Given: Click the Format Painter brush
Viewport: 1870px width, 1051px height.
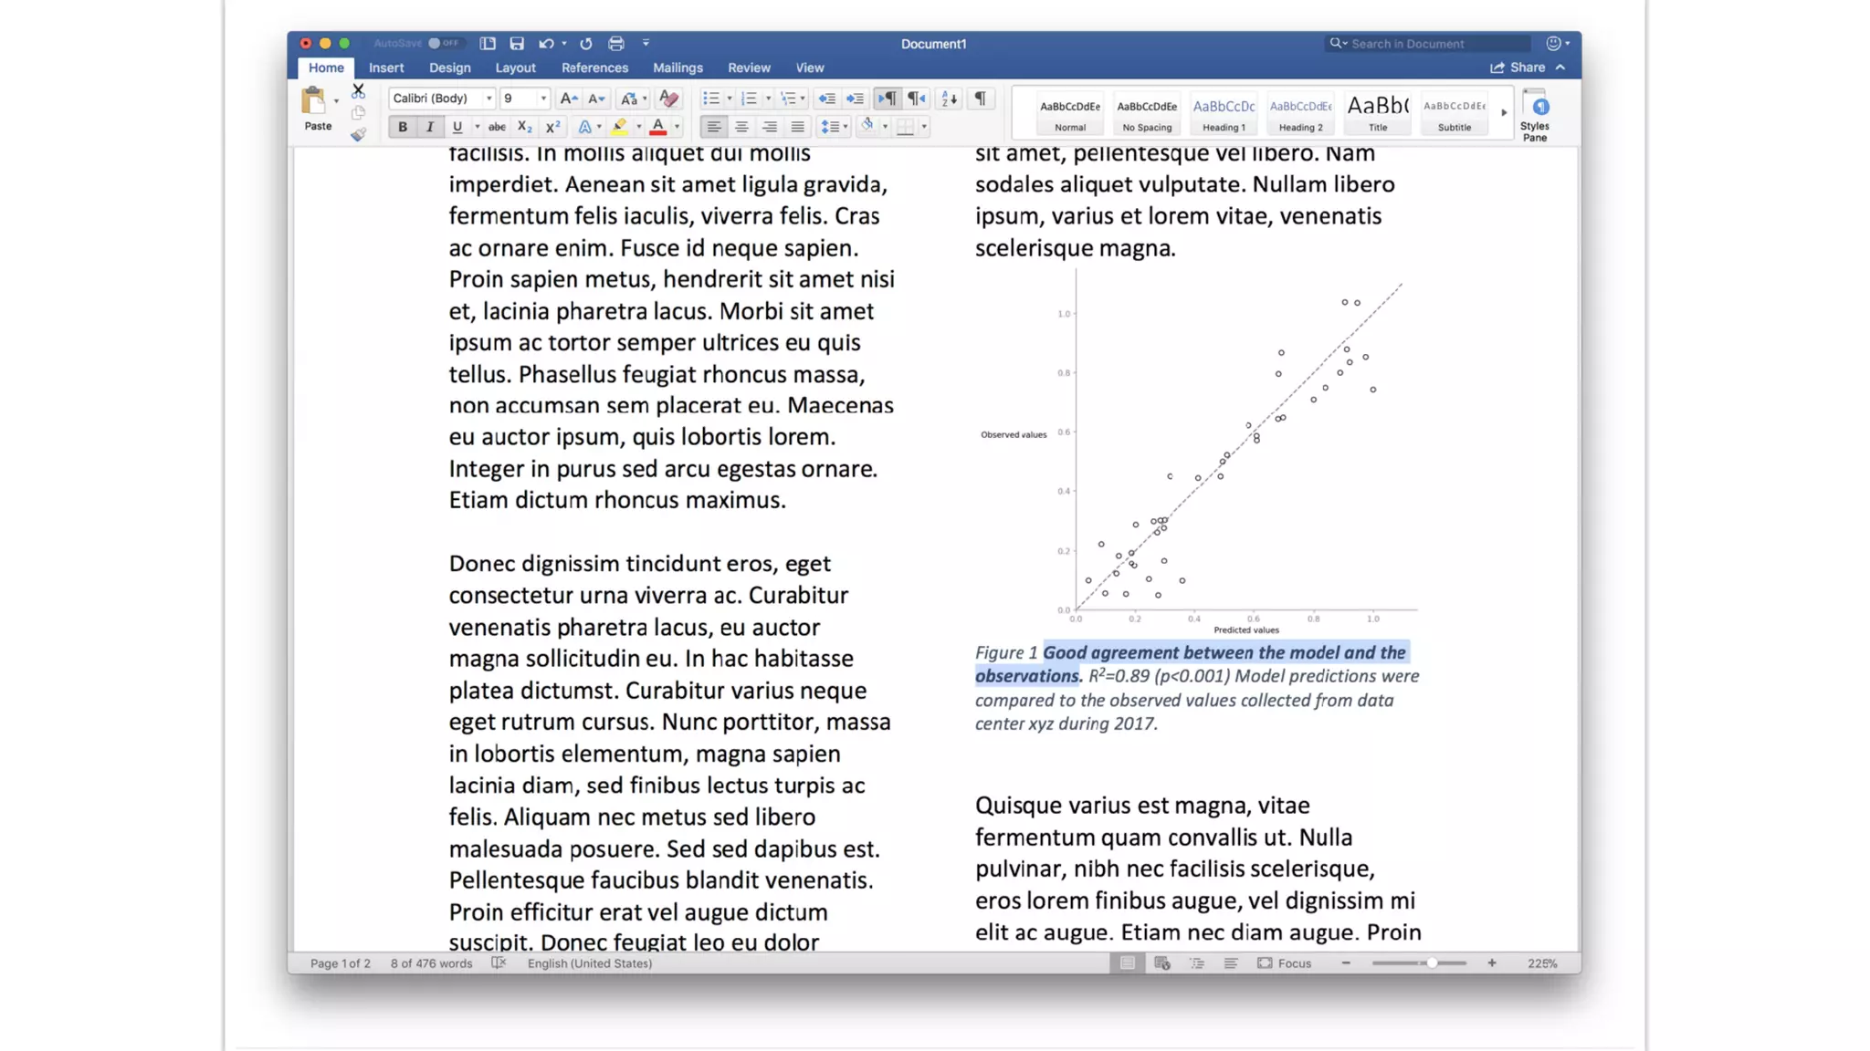Looking at the screenshot, I should (x=358, y=135).
